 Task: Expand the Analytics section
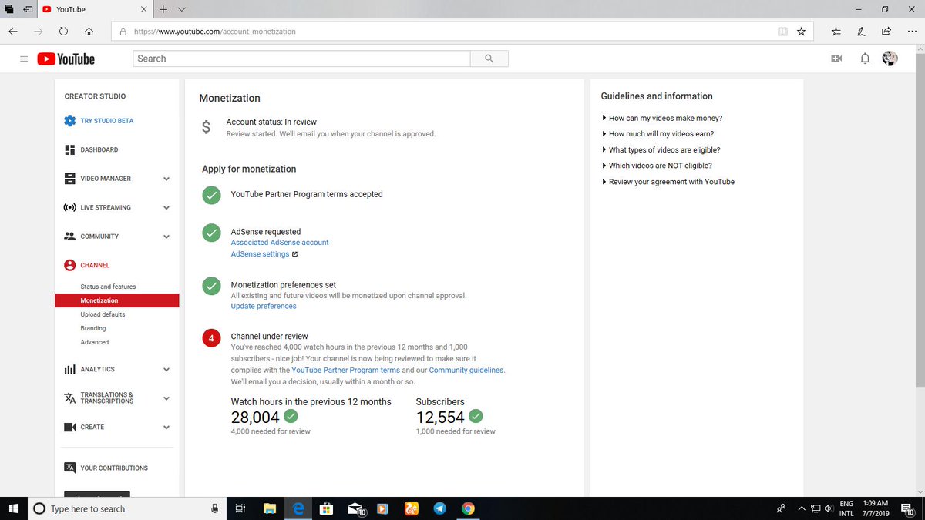click(166, 370)
